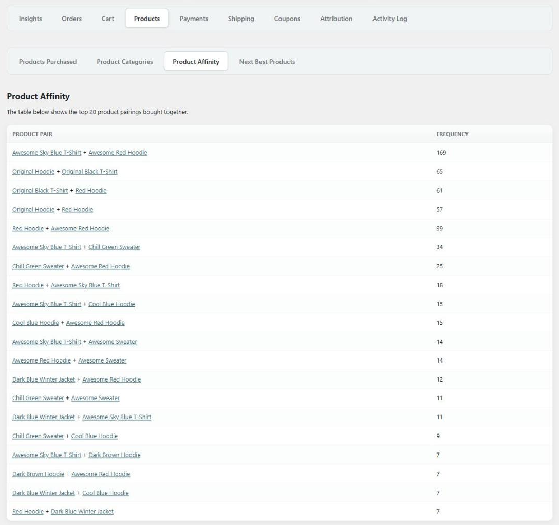
Task: Open Original Black T-Shirt in the 61 row
Action: (x=40, y=191)
